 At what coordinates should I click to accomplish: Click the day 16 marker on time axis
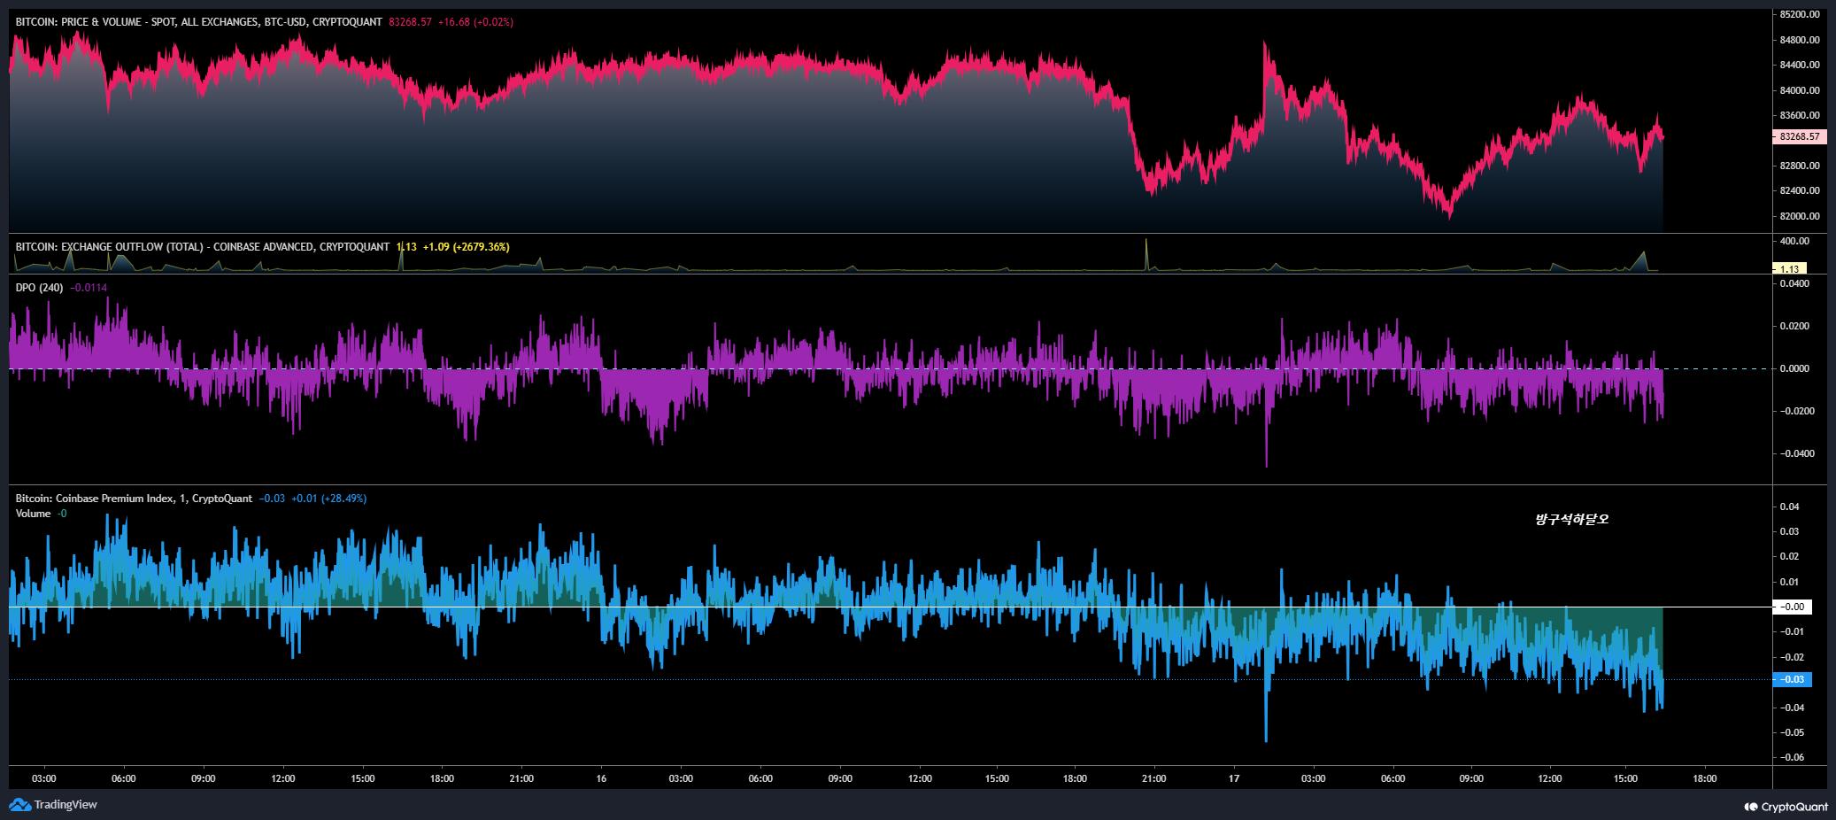601,778
